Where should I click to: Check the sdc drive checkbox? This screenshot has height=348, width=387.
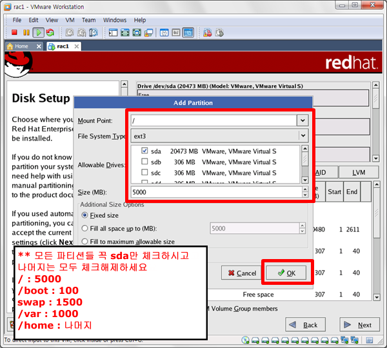tap(144, 172)
